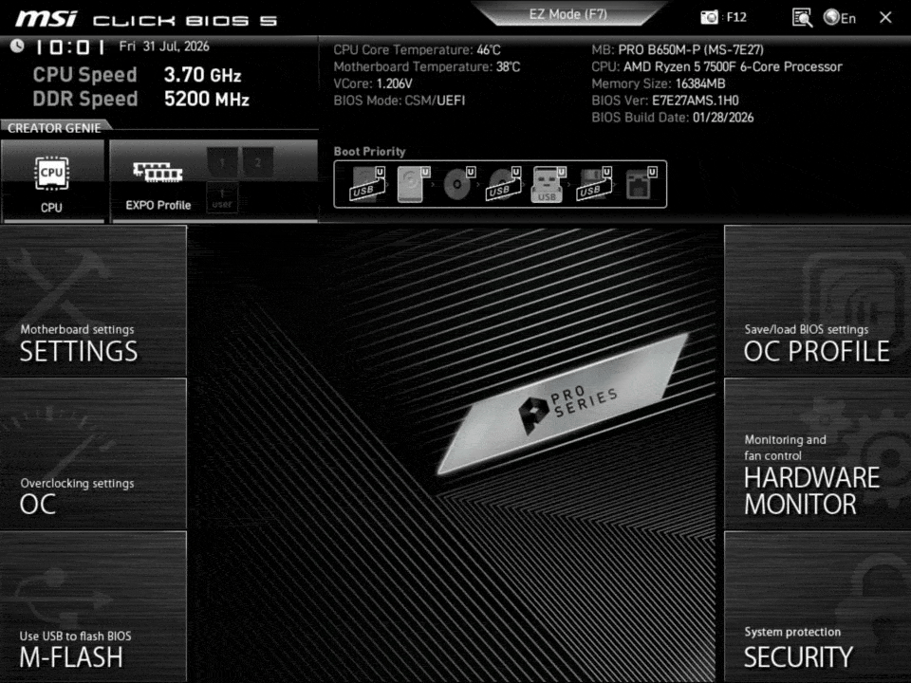This screenshot has height=683, width=911.
Task: Click Motherboard Temperature 38°C reading
Action: pos(426,66)
